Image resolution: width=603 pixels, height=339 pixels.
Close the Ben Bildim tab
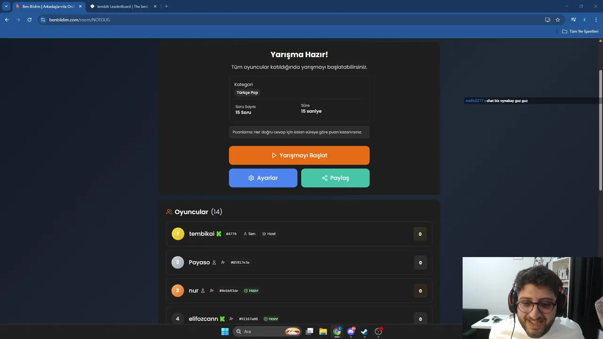click(80, 7)
